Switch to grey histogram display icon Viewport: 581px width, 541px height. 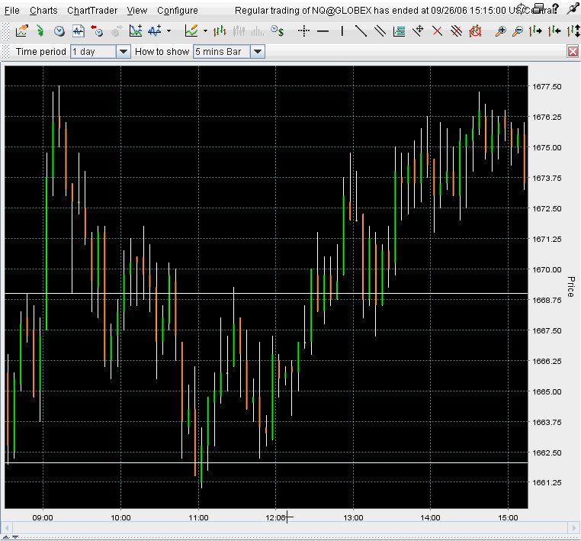coord(258,31)
